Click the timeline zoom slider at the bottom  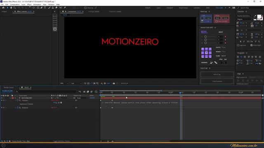[x=108, y=141]
